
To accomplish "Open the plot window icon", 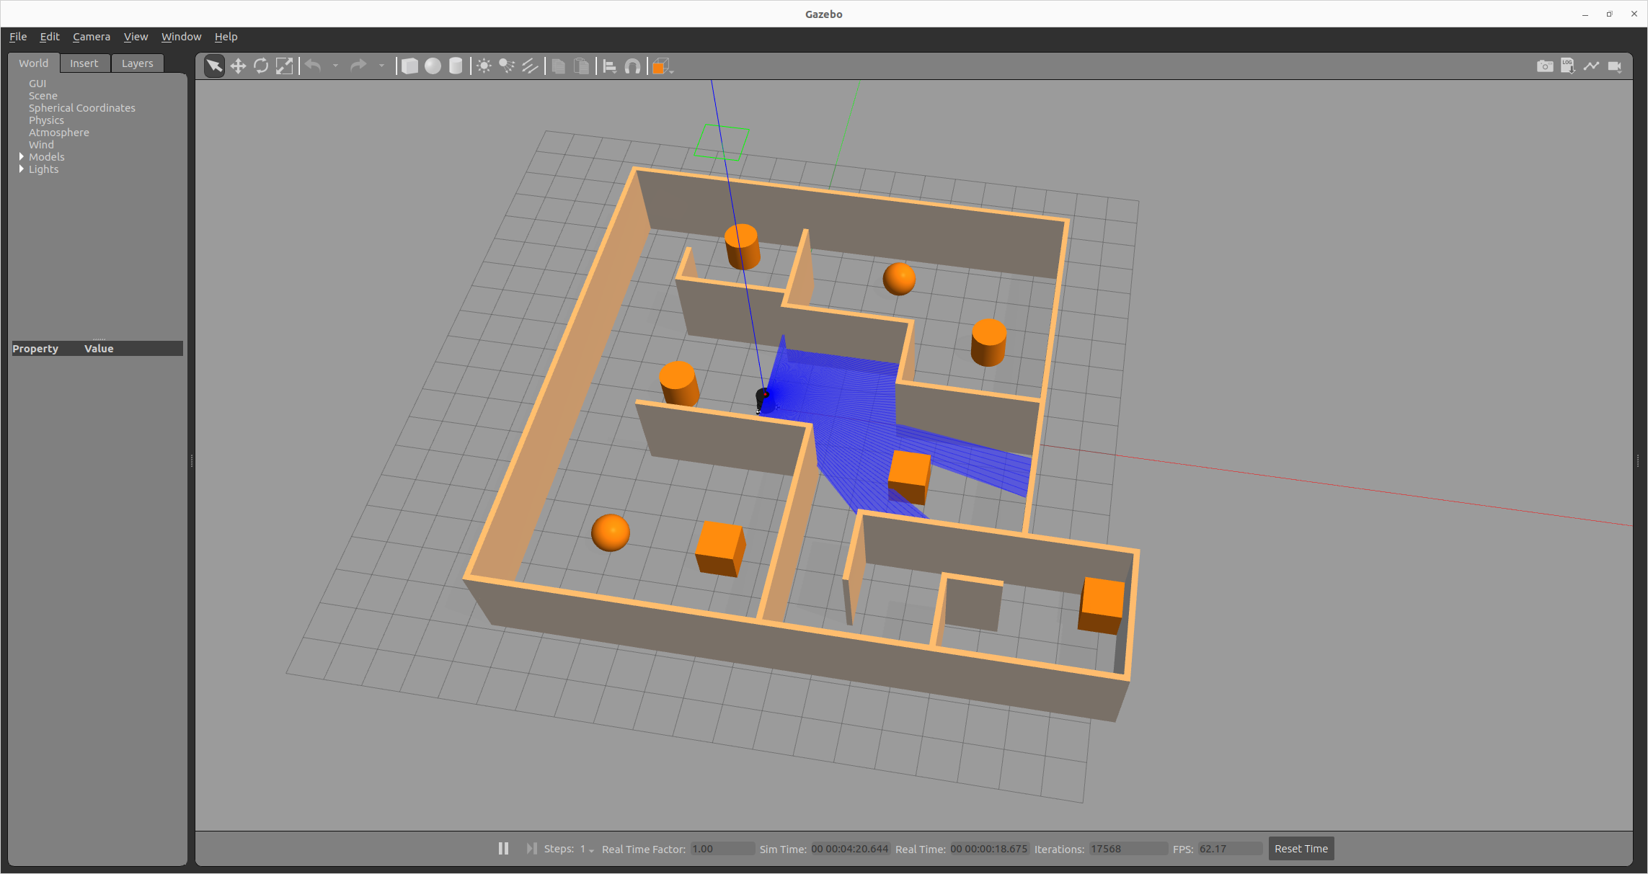I will 1591,66.
